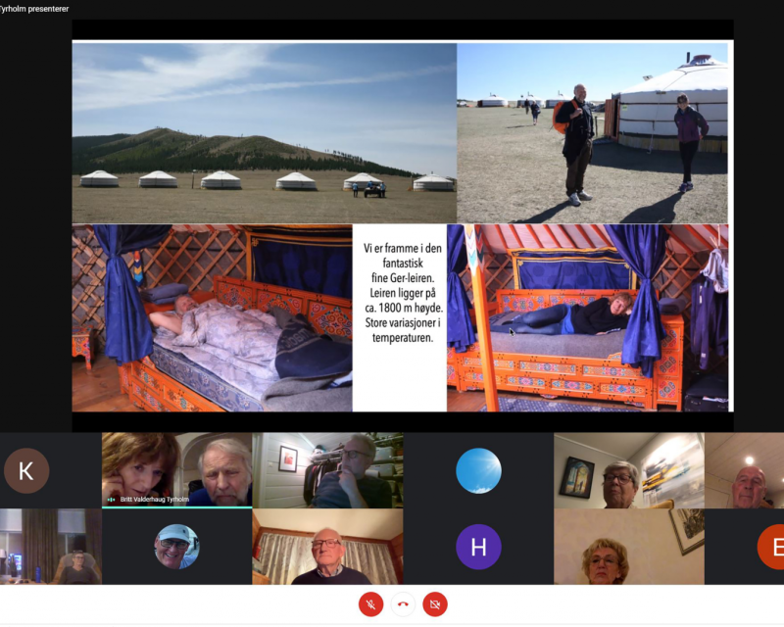The image size is (784, 627).
Task: Select bottom-left tile with person at desk
Action: click(x=50, y=547)
